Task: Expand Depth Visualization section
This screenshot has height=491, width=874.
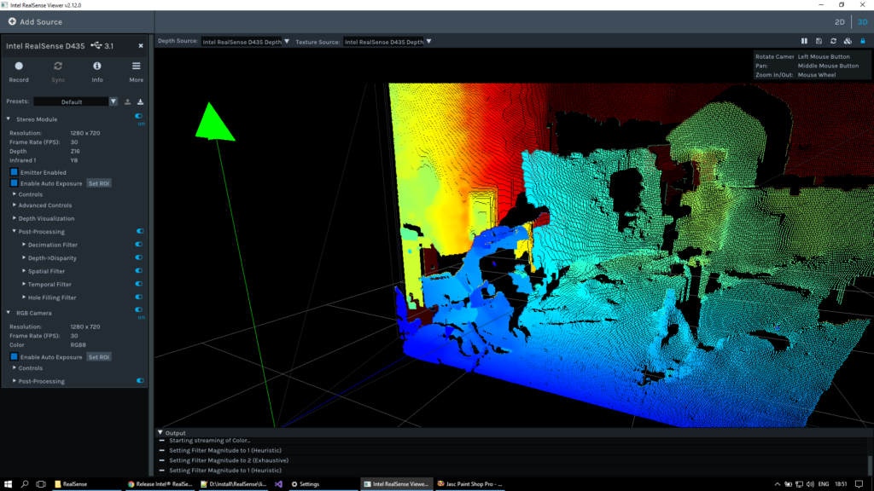Action: 15,218
